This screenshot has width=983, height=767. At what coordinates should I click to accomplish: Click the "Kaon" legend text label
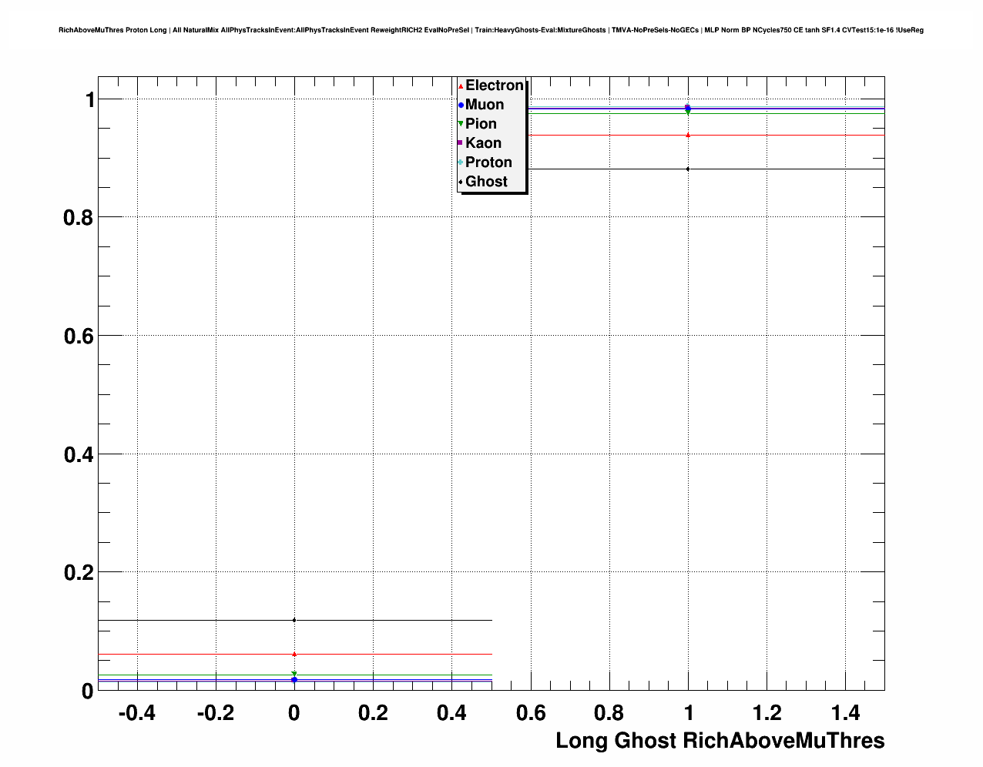tap(483, 143)
